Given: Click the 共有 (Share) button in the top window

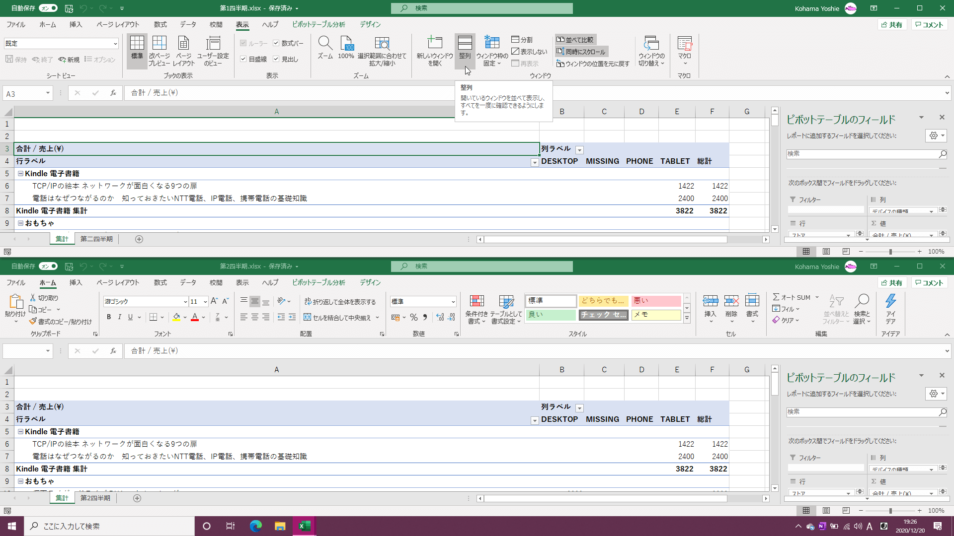Looking at the screenshot, I should (892, 25).
